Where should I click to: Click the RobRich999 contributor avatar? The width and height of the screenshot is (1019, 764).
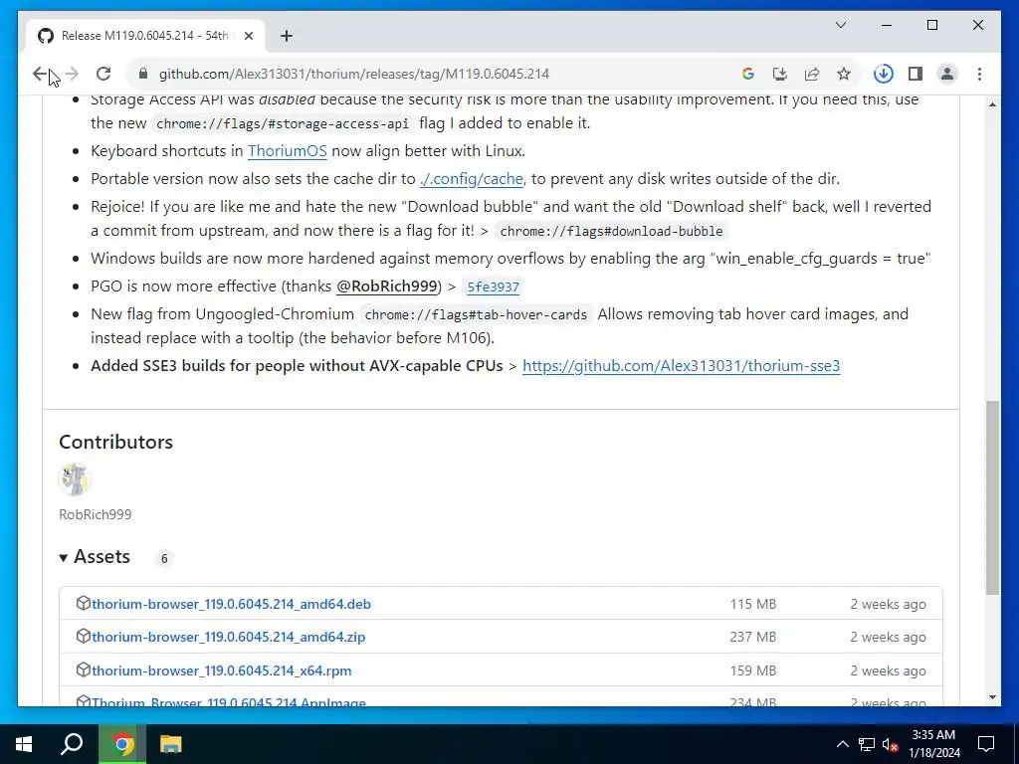75,479
